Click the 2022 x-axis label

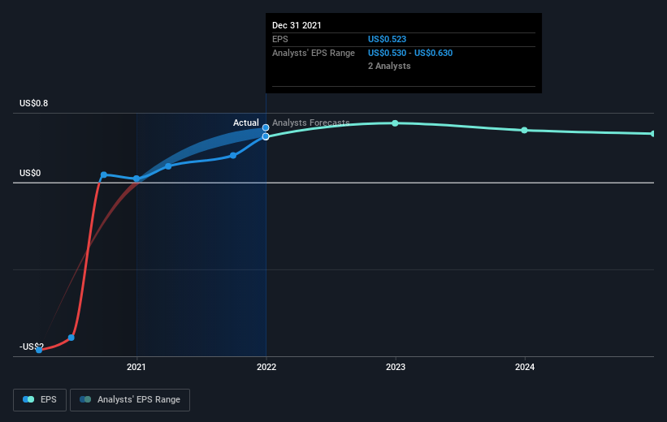[266, 367]
